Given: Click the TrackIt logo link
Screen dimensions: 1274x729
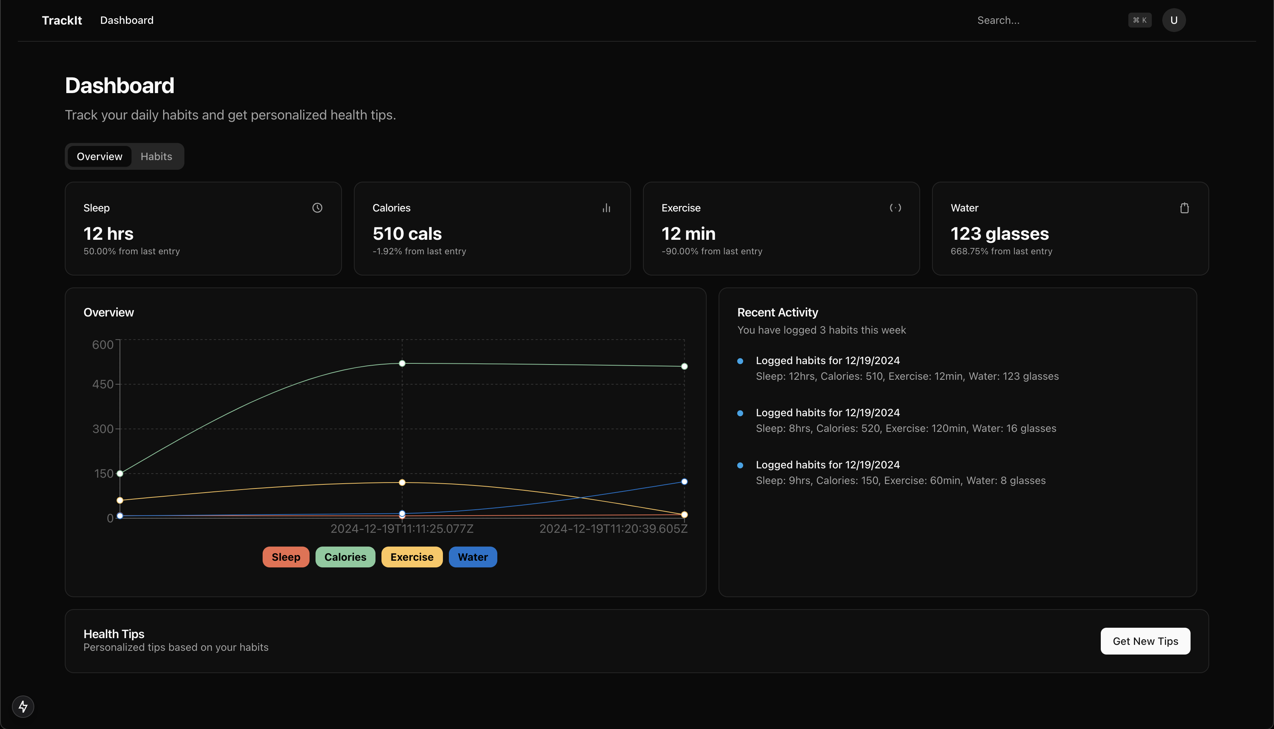Looking at the screenshot, I should point(61,20).
